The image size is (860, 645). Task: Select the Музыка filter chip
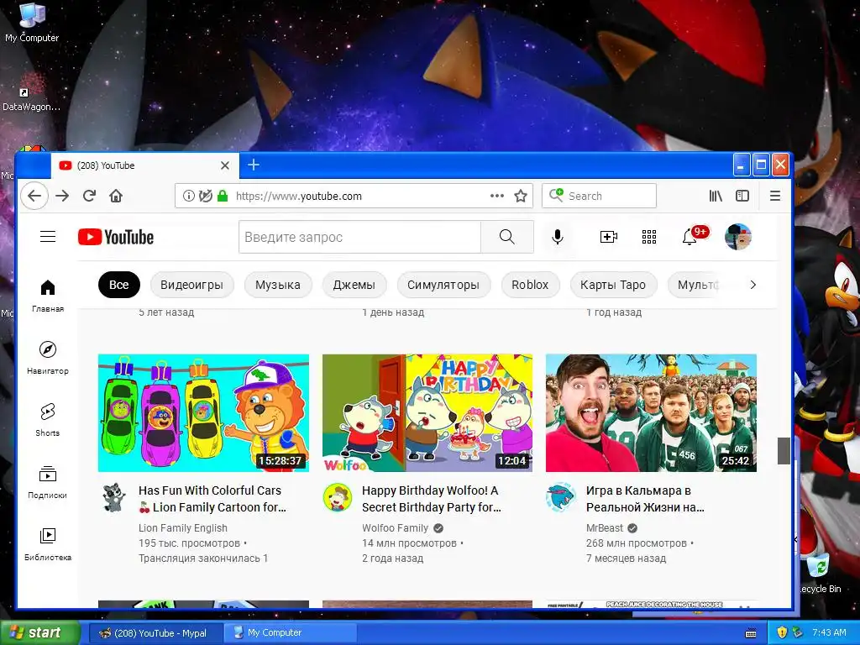click(x=278, y=285)
